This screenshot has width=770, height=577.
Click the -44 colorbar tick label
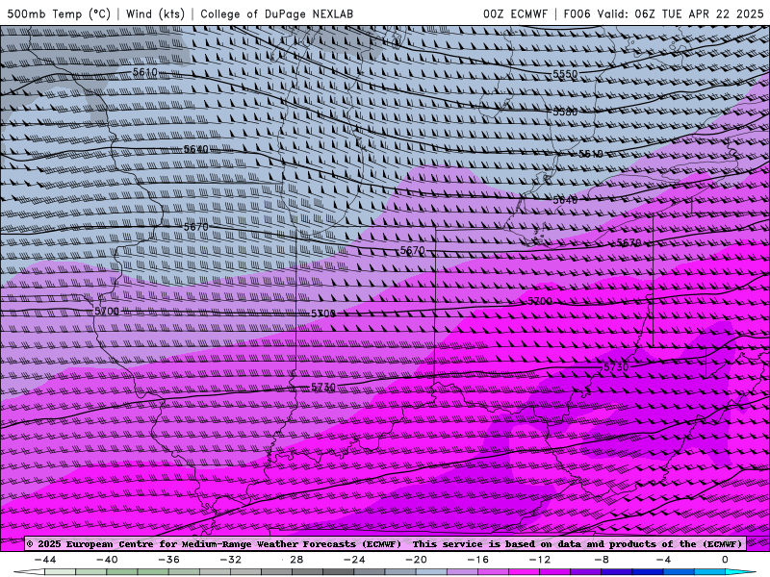click(x=45, y=560)
